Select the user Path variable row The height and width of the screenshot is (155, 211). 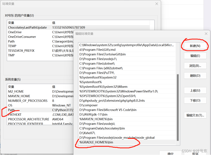(x=40, y=42)
